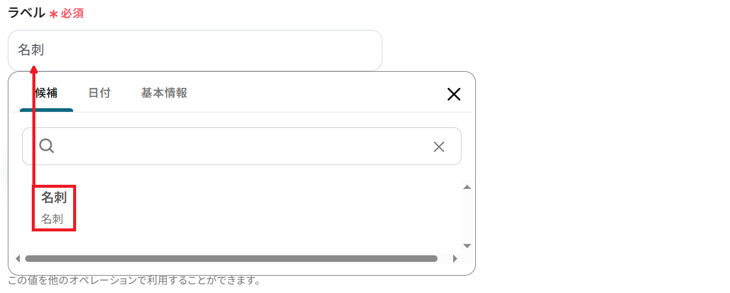Screen dimensions: 730x293
Task: Clear the search box with its X icon
Action: (439, 146)
